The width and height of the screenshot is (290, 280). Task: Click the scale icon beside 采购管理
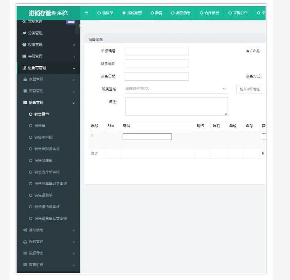[x=25, y=242]
